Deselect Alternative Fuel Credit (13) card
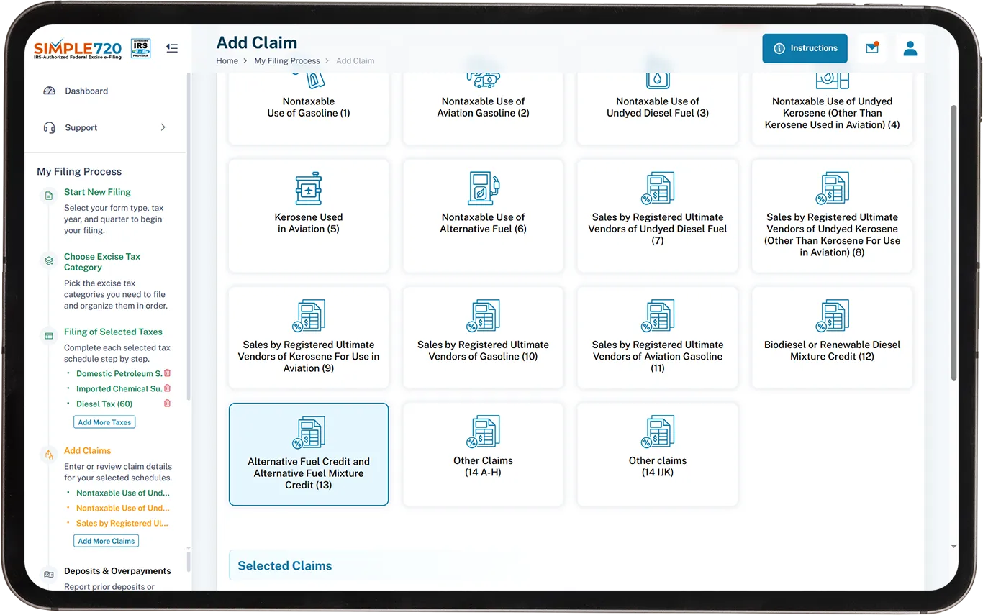983x615 pixels. coord(309,455)
